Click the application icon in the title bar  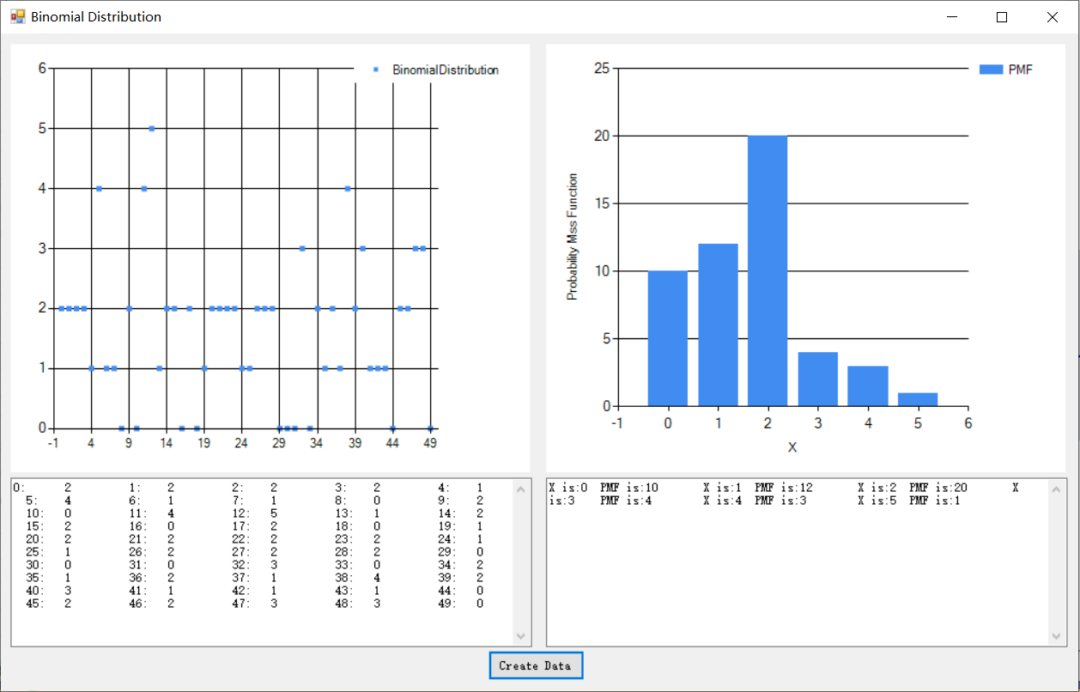point(16,16)
